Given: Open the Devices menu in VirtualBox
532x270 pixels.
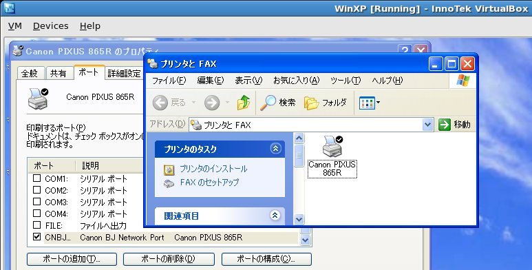Looking at the screenshot, I should tap(50, 26).
